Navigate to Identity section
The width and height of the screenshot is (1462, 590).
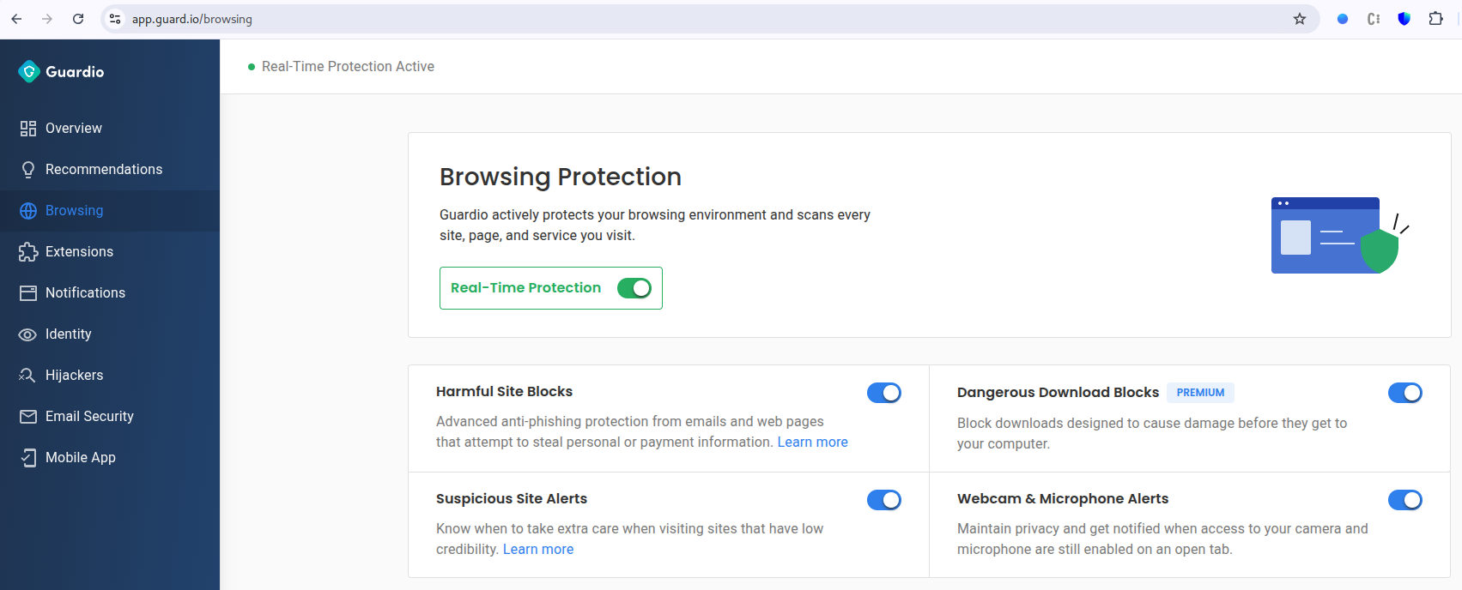point(110,334)
